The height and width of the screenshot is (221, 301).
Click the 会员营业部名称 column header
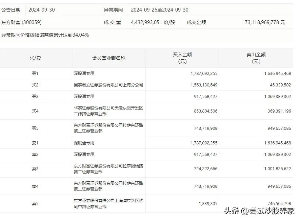109,58
